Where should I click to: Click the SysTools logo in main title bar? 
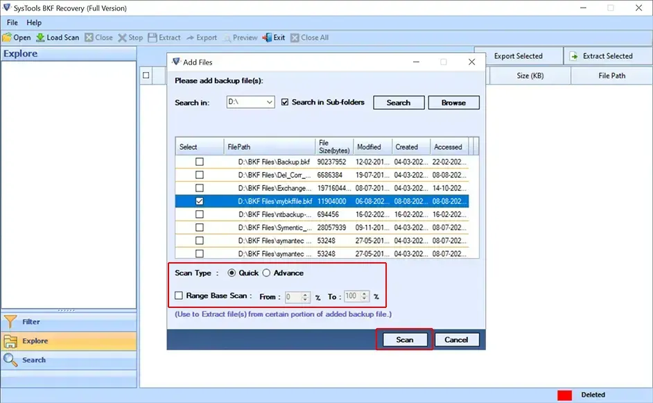(7, 8)
